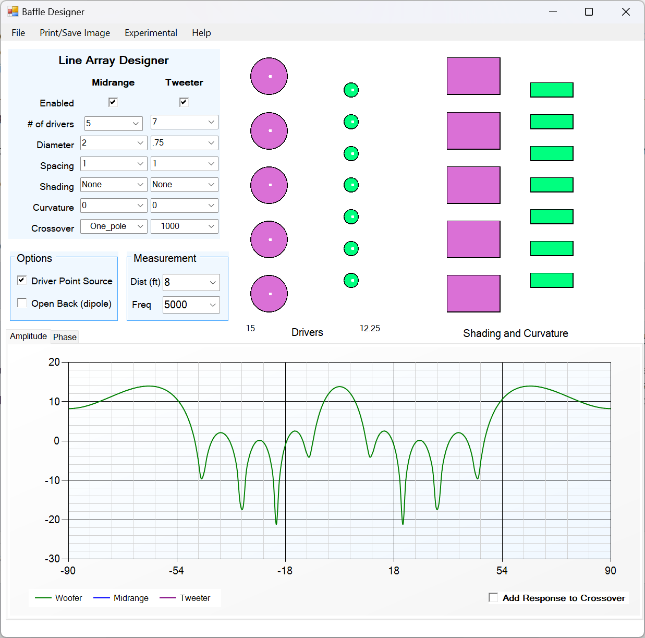Click the fourth purple shading square
Screen dimensions: 645x638
473,239
